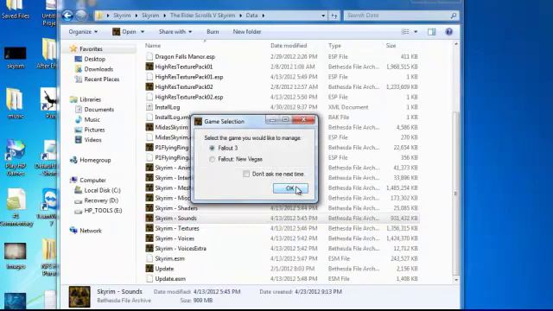This screenshot has height=311, width=553.
Task: Click Skyrim - Sounds thumbnail in details pane
Action: (x=79, y=296)
